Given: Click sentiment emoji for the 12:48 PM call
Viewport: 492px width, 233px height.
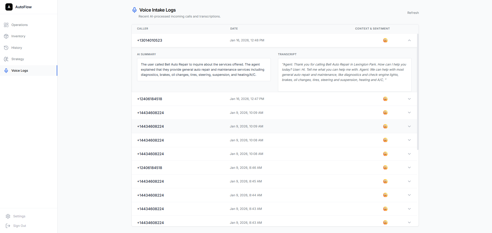Looking at the screenshot, I should coord(385,40).
